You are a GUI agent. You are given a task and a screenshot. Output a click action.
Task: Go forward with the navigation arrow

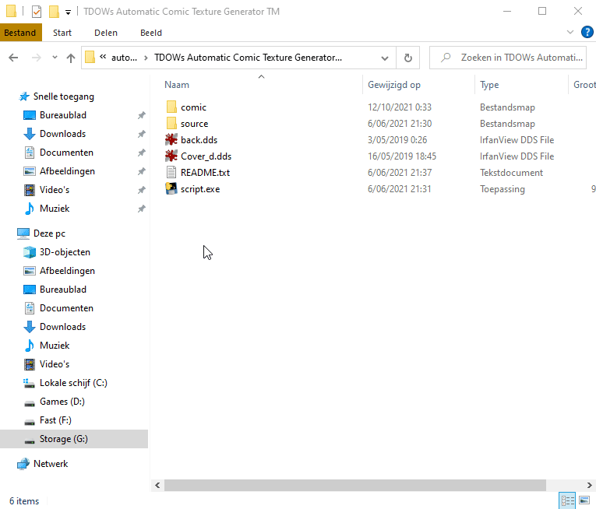tap(36, 58)
